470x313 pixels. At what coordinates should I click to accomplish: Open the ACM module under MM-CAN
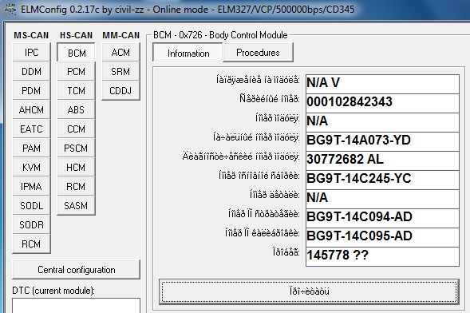[x=120, y=53]
